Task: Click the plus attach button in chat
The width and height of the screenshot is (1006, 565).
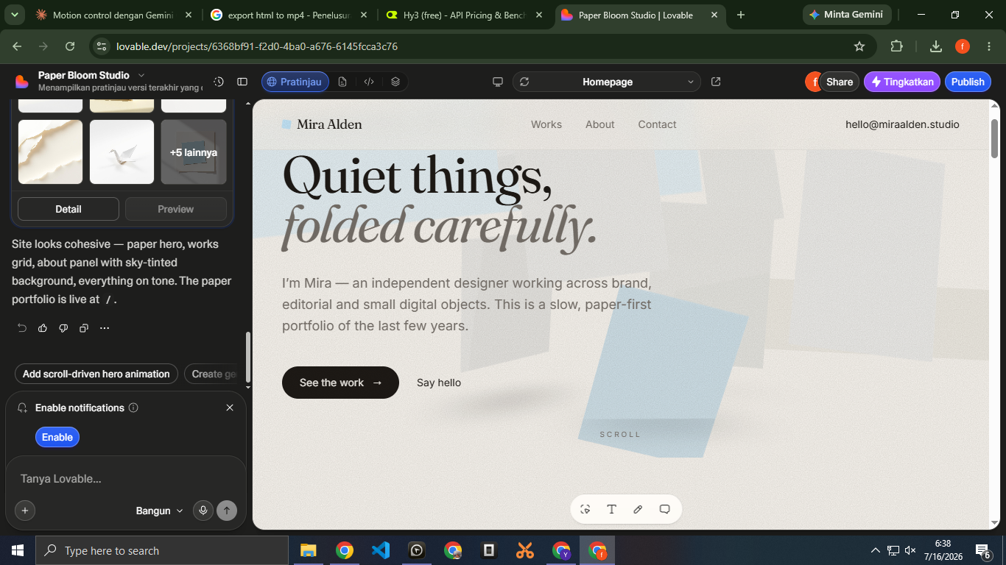Action: tap(25, 510)
